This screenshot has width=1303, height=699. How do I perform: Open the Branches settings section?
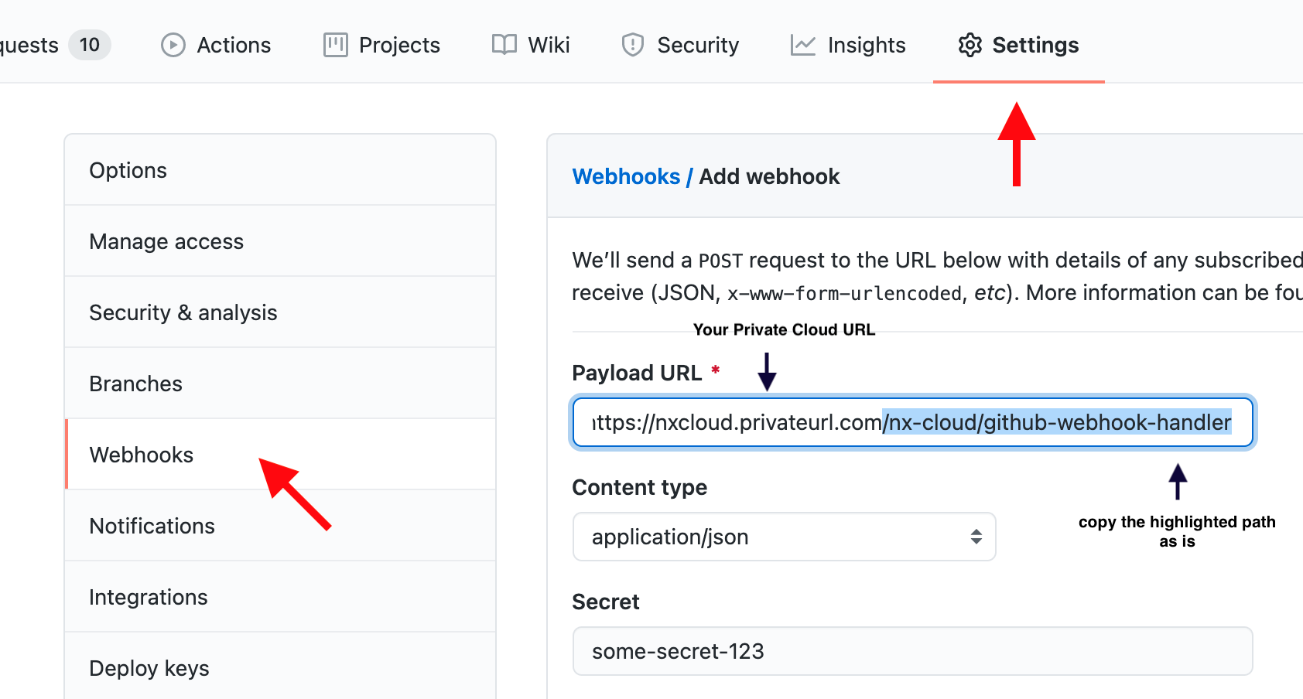point(136,383)
